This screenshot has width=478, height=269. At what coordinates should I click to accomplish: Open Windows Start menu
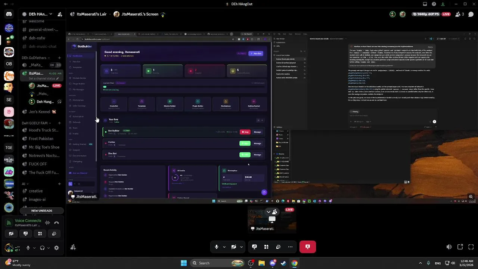tap(184, 263)
